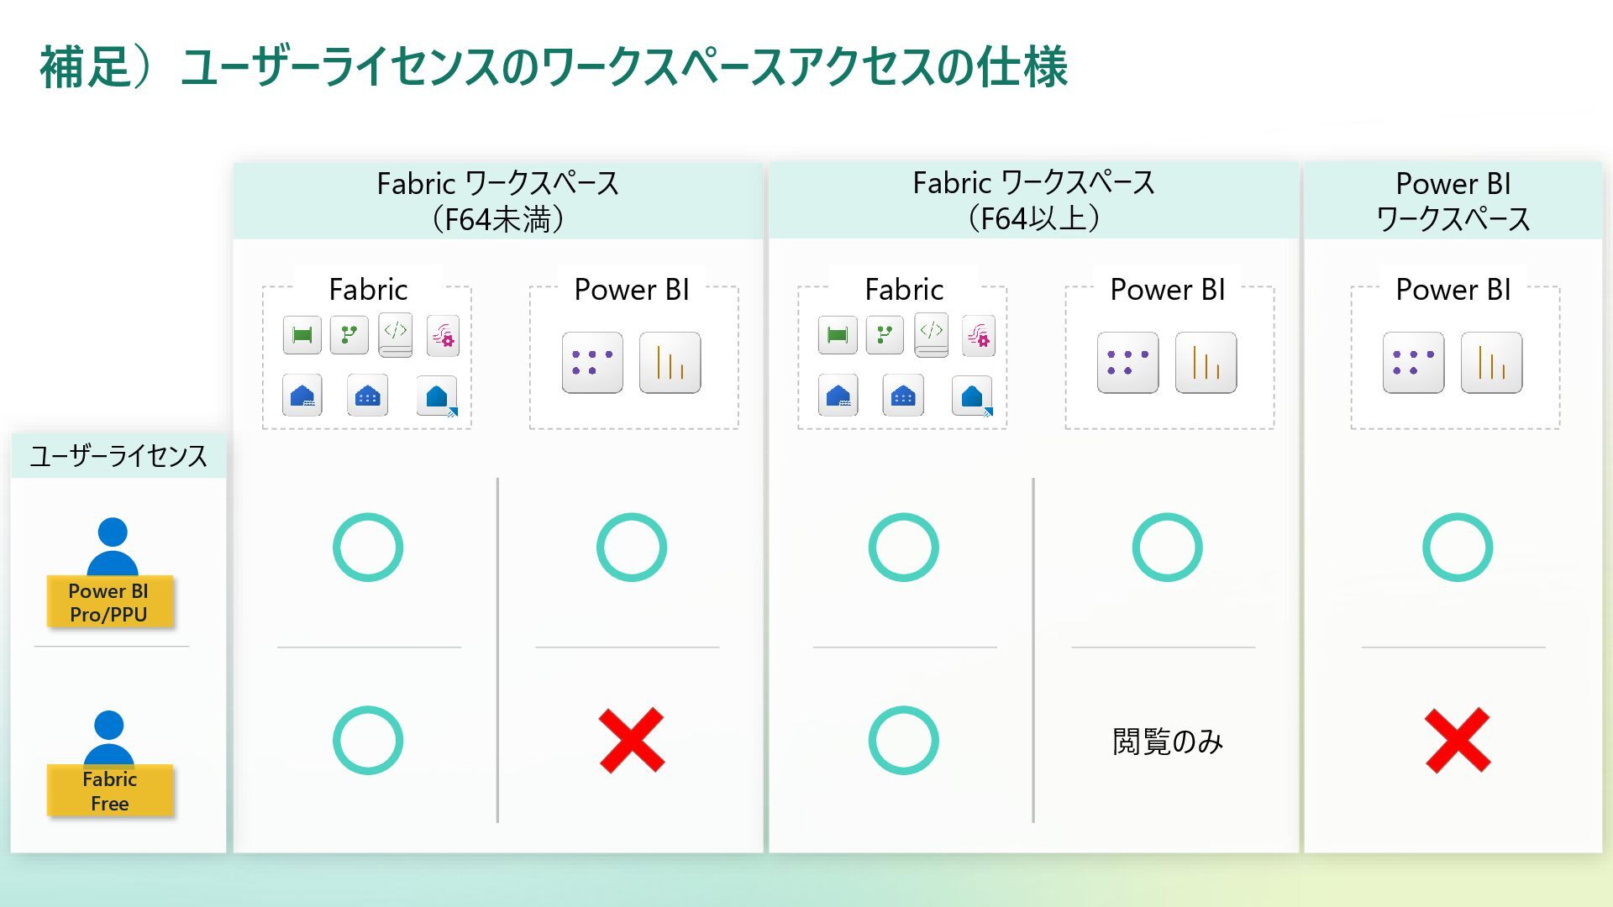Click the warehouse icon in the F64以上 Fabric group
The image size is (1613, 907).
903,395
